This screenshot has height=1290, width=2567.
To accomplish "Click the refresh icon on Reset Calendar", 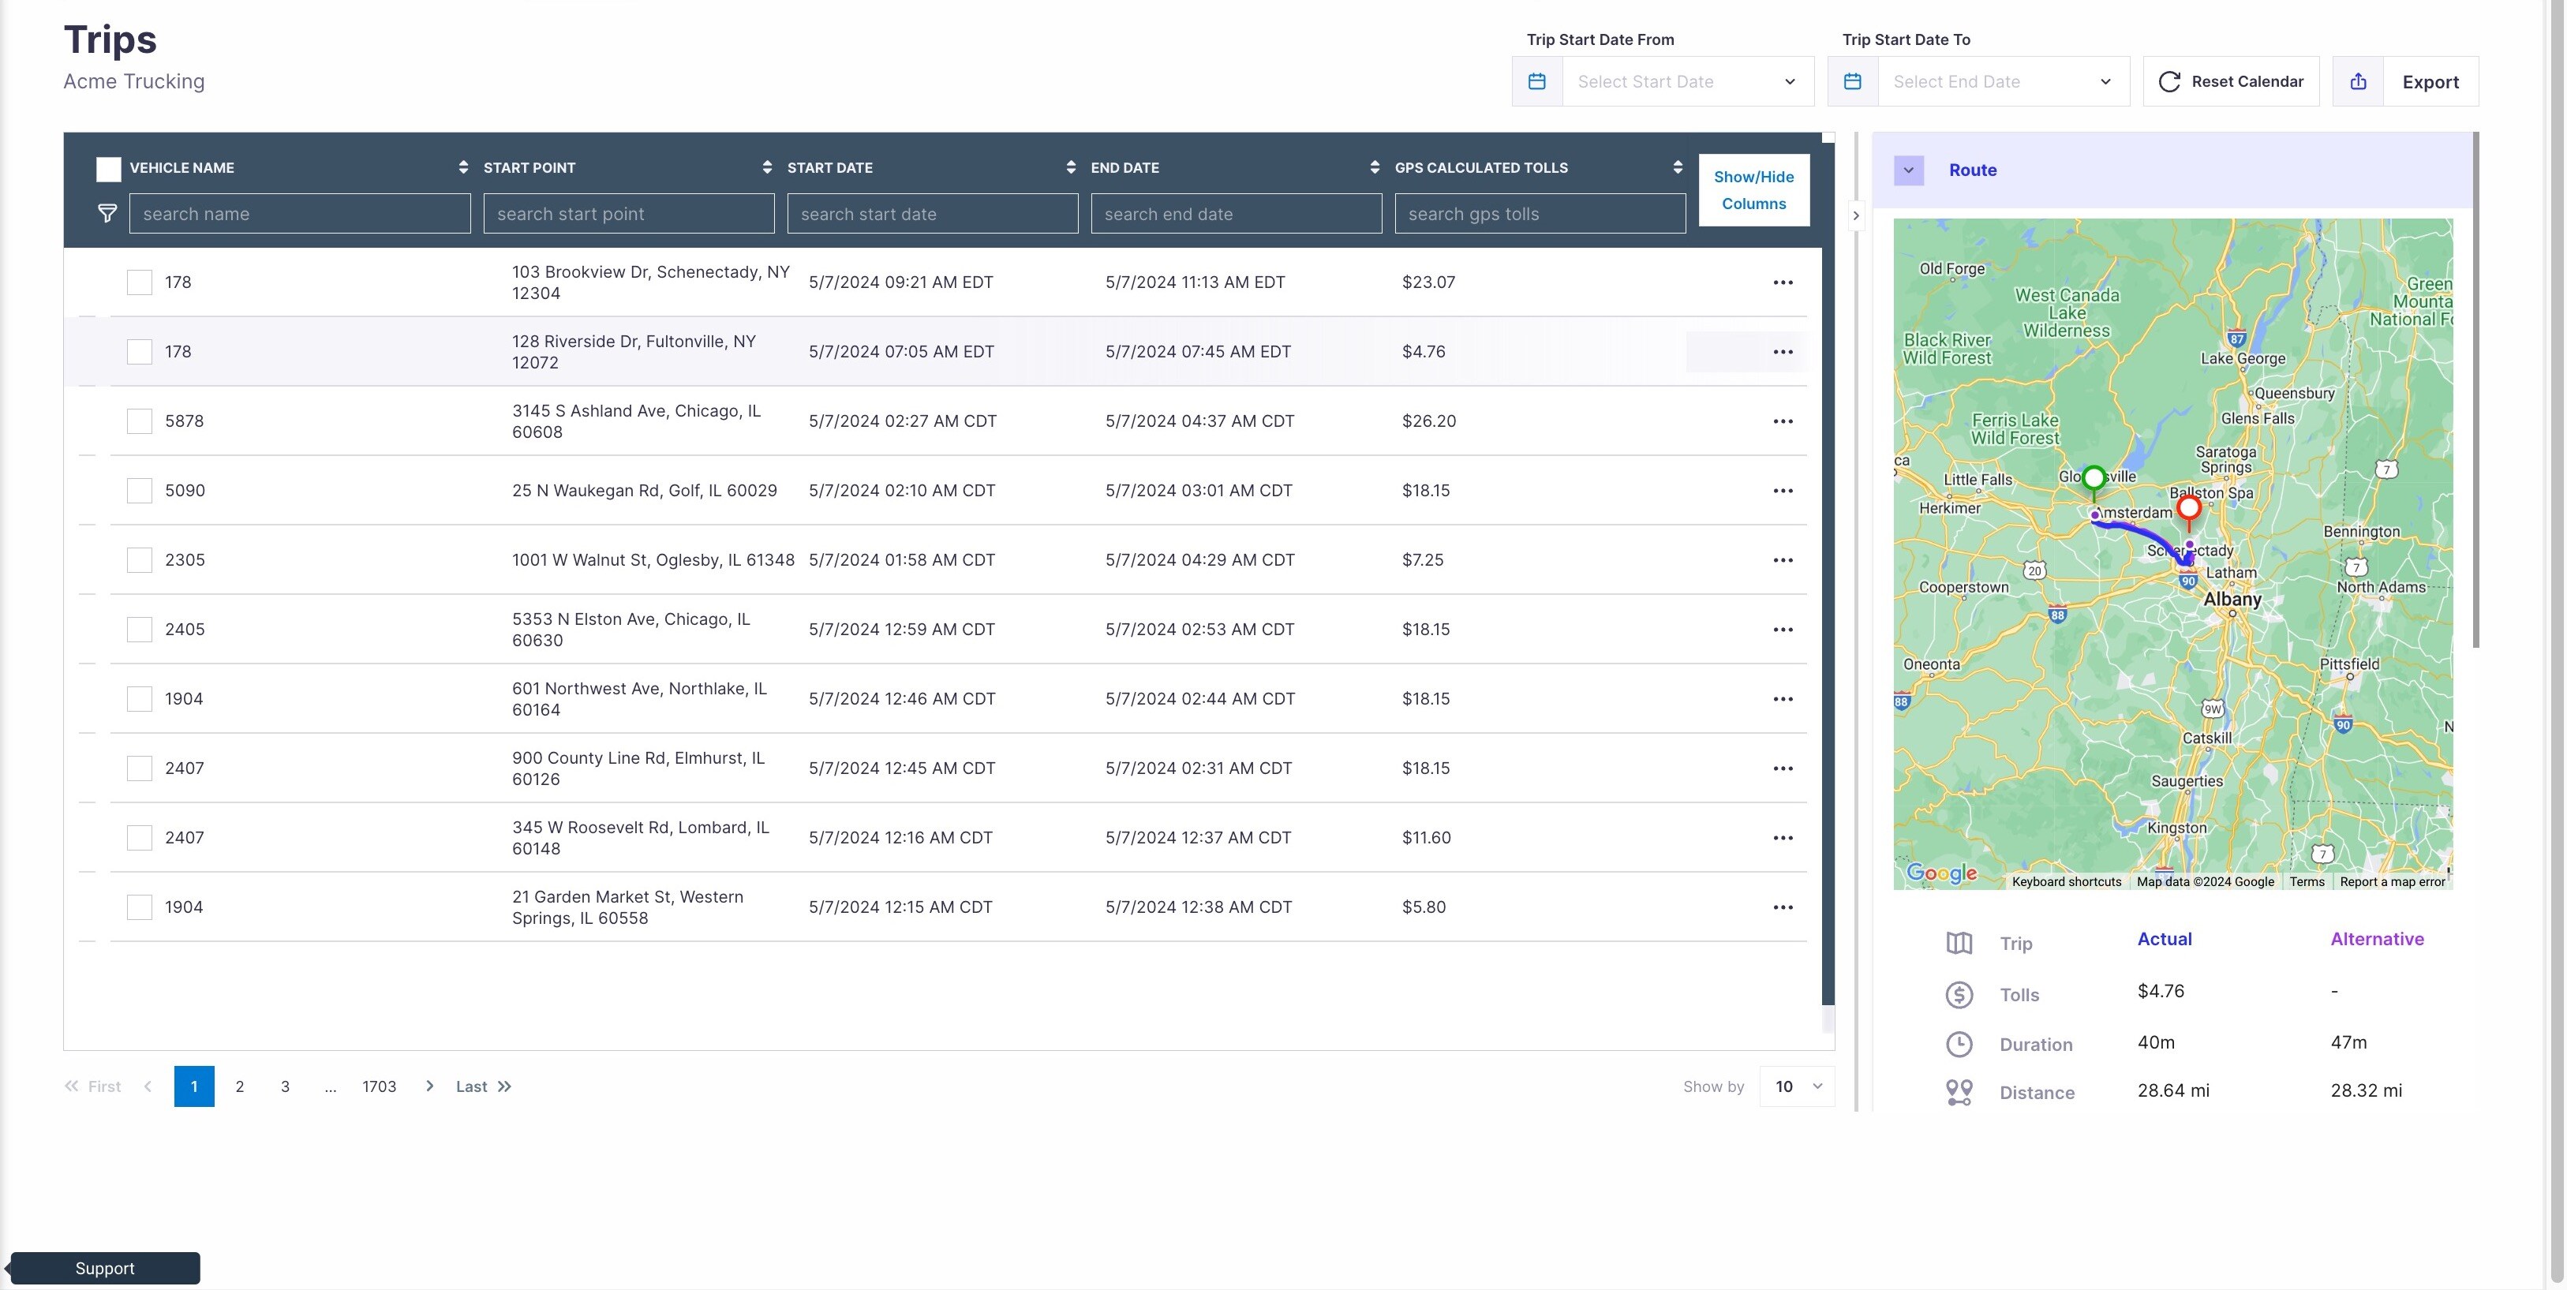I will tap(2170, 82).
